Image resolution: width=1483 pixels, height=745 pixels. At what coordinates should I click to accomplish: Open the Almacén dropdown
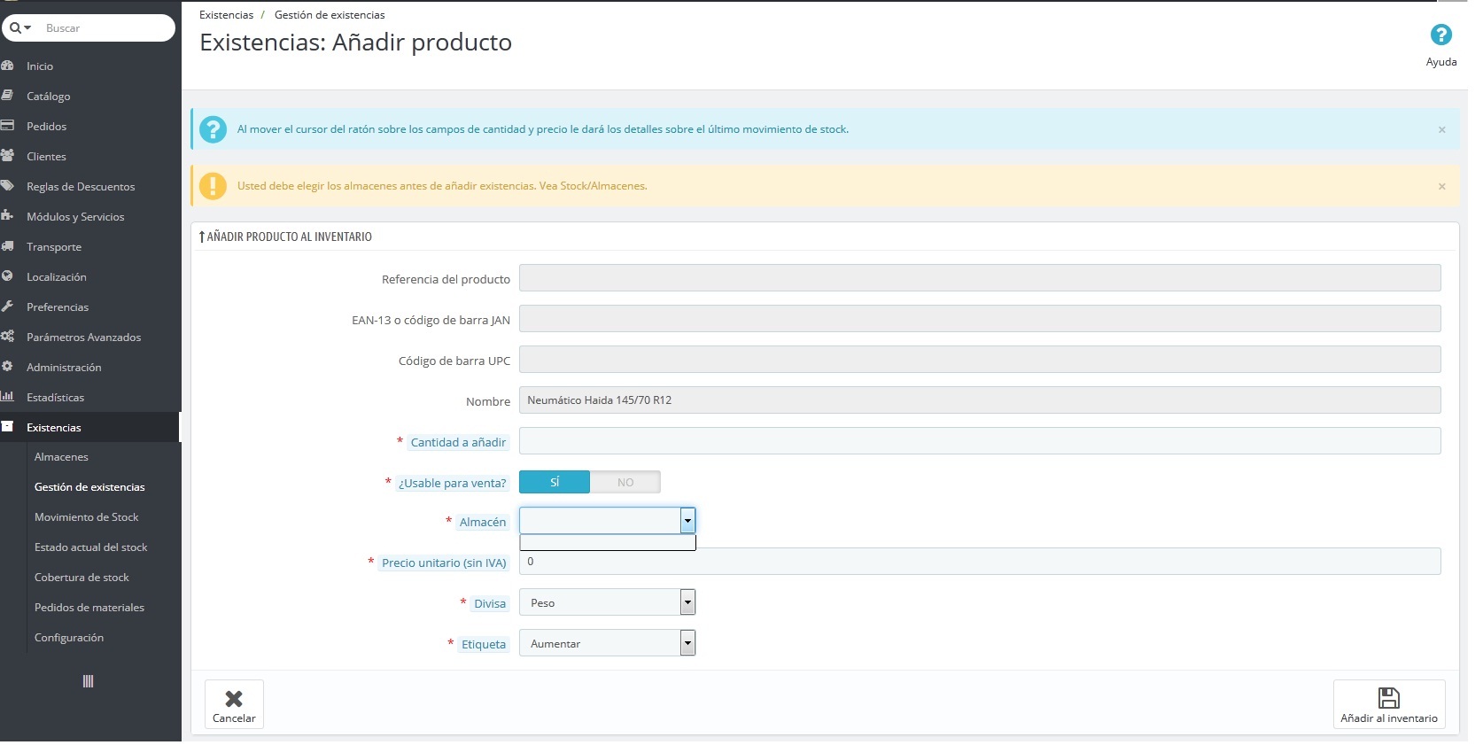coord(608,521)
